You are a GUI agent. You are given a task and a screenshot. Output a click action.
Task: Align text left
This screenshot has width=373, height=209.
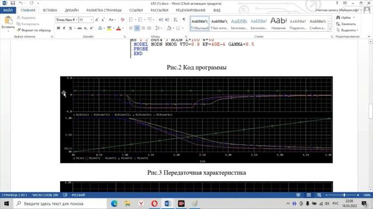(x=131, y=28)
